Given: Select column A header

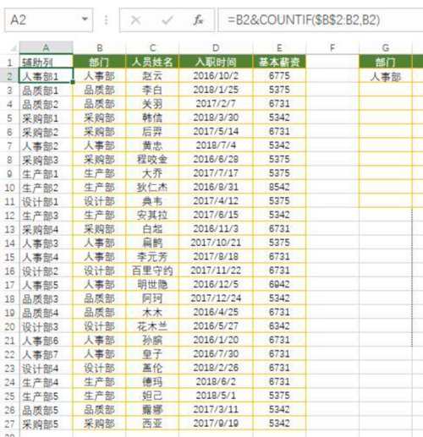Looking at the screenshot, I should click(x=46, y=47).
